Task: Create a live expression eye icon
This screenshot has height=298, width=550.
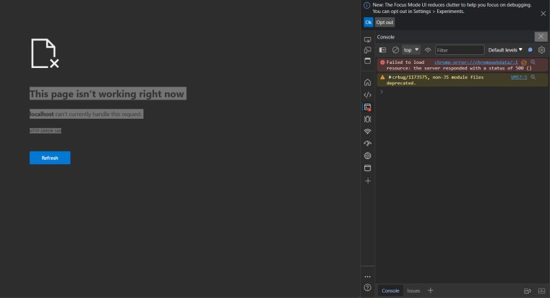Action: click(x=428, y=50)
